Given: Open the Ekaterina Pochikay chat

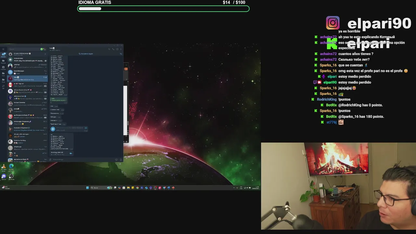Looking at the screenshot, I should tap(27, 142).
